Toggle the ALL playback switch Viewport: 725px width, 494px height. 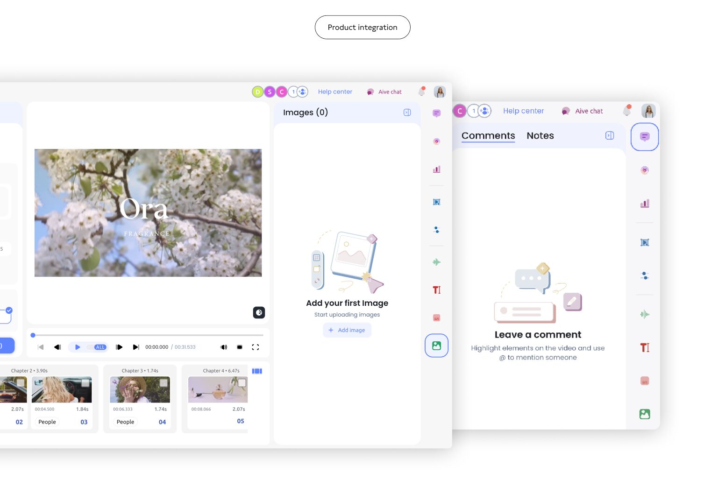click(98, 347)
